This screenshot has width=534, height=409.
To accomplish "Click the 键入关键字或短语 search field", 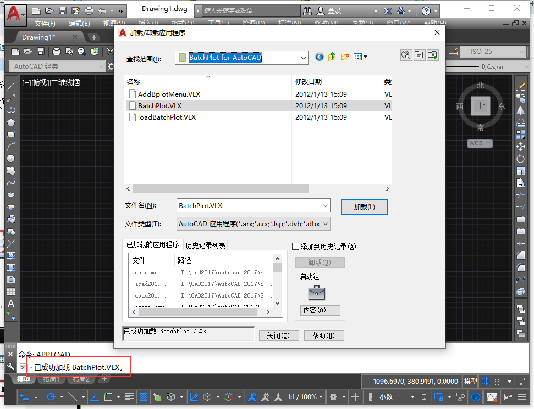I will tap(251, 10).
